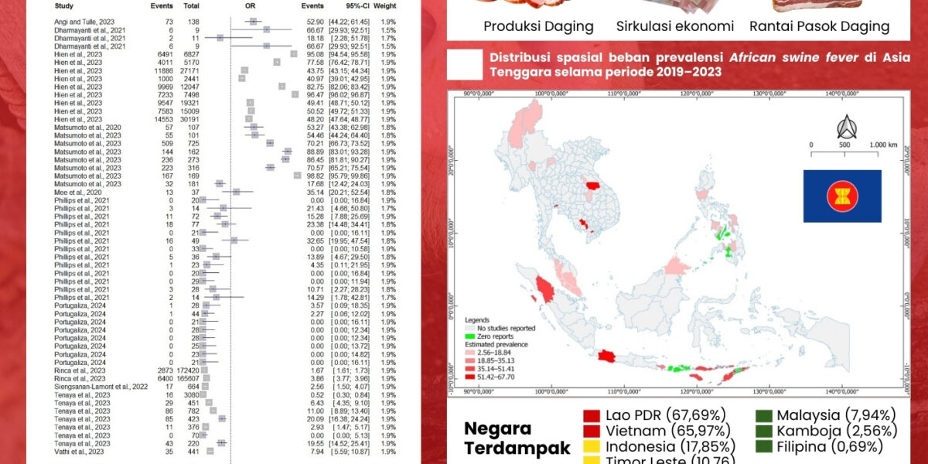Click the Rantai Pasok Daging label
Screen dimensions: 928x464
pyautogui.click(x=819, y=26)
